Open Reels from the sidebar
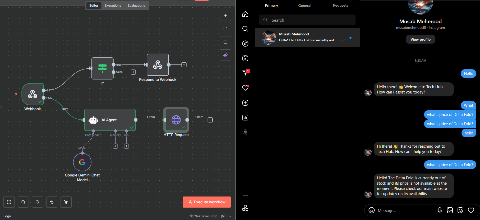The width and height of the screenshot is (480, 220). tap(245, 58)
